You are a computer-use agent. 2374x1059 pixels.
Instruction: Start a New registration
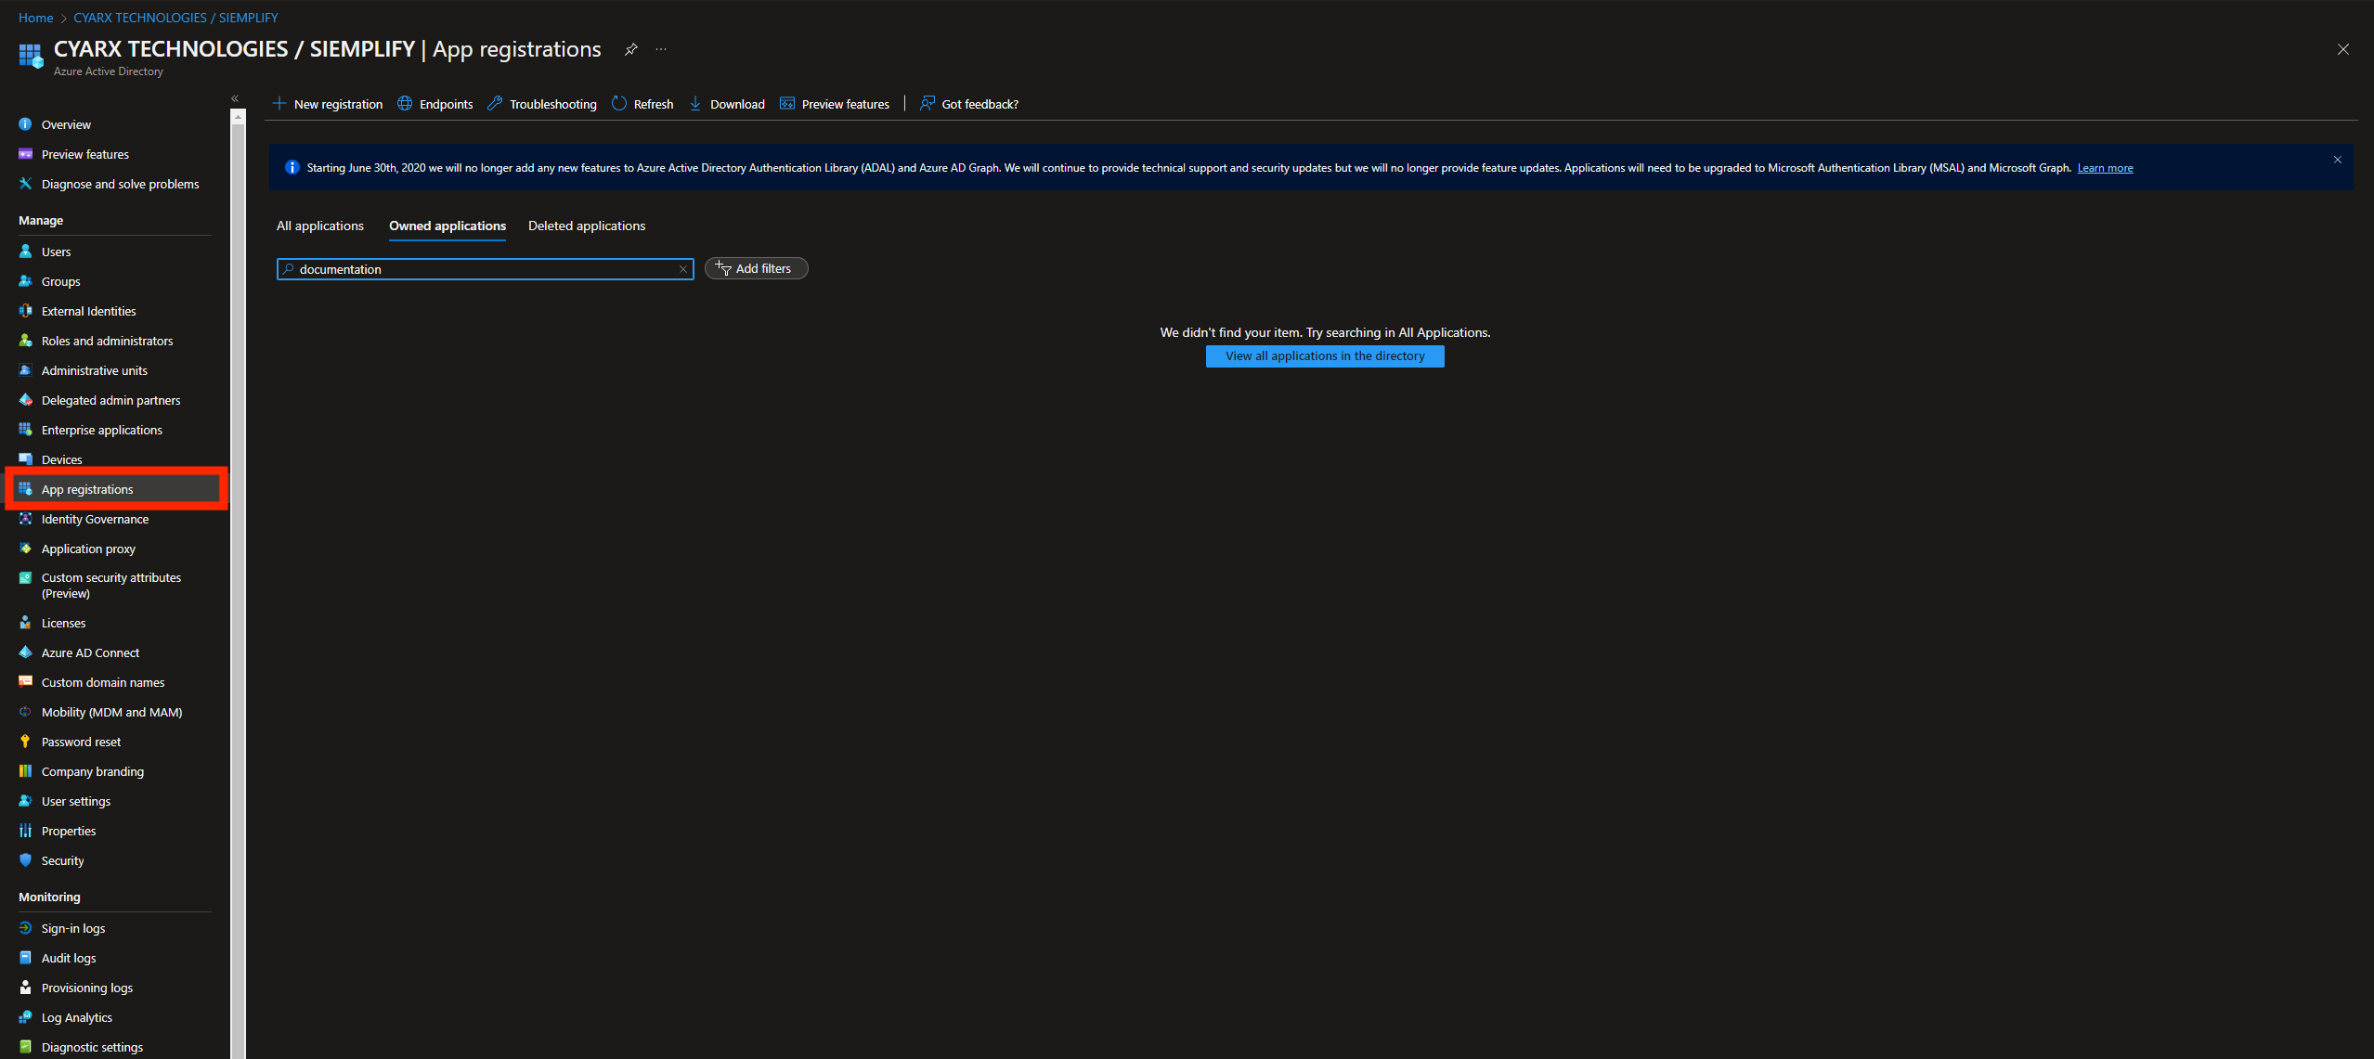point(327,103)
